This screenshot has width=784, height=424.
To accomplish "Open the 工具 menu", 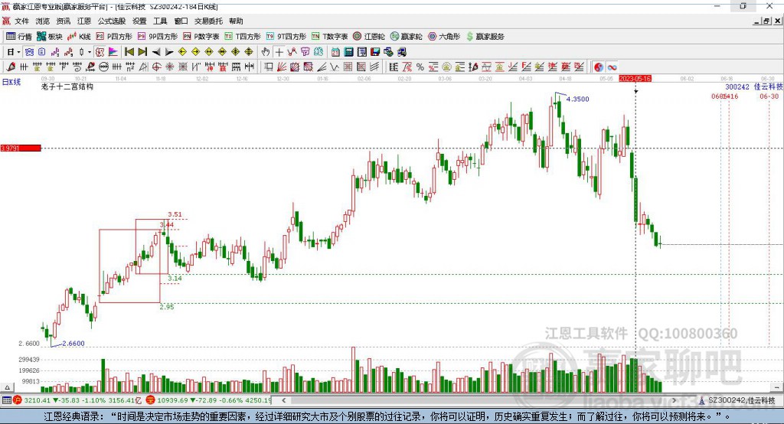I will 160,21.
